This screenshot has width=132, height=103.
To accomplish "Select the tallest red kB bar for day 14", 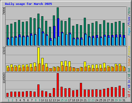I will pyautogui.click(x=58, y=85).
